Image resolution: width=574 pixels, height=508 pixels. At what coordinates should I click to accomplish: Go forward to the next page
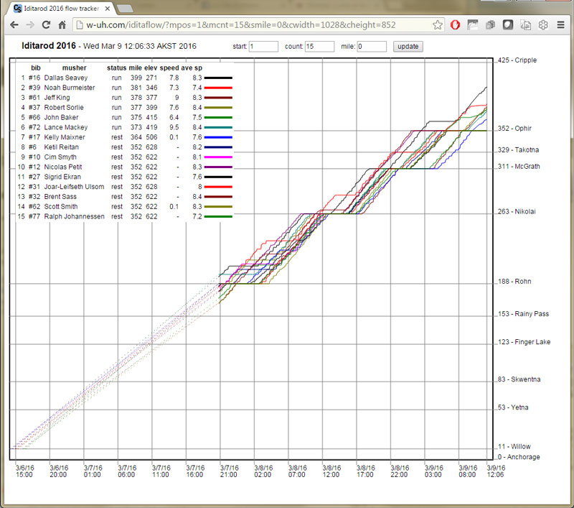click(30, 25)
